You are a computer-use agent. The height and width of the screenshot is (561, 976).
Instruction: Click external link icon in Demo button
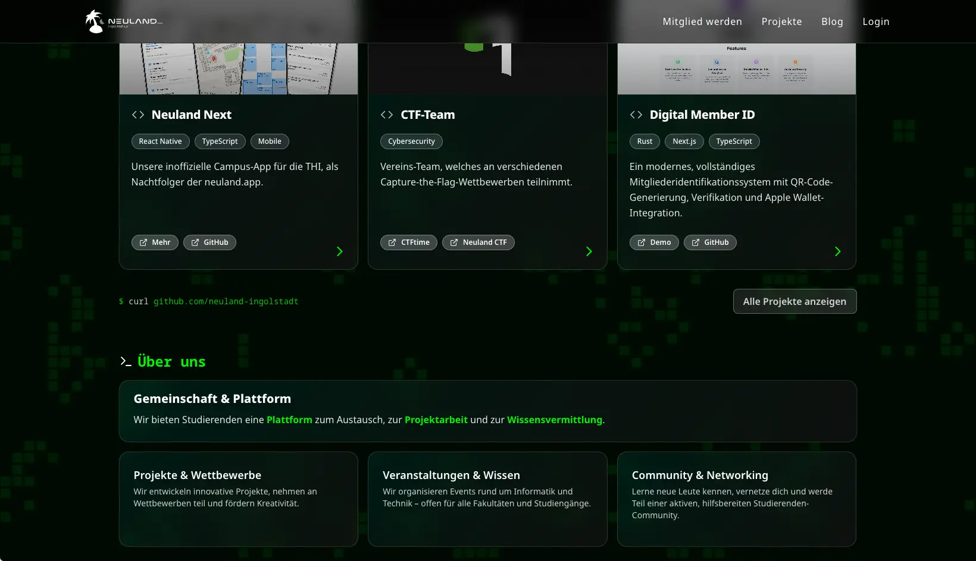(642, 242)
